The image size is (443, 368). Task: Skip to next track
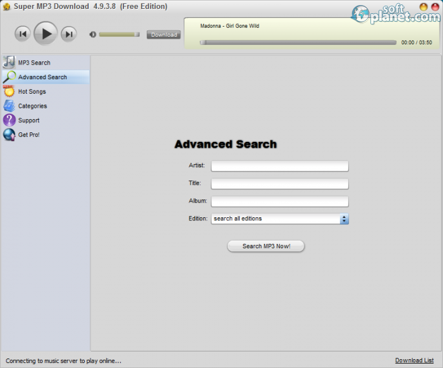tap(69, 34)
